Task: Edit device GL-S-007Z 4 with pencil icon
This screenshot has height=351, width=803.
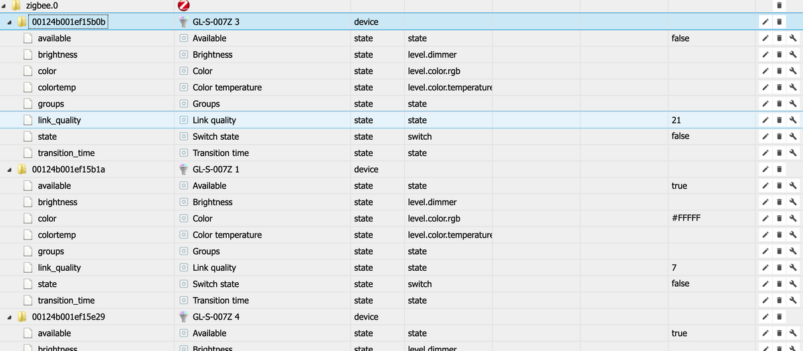Action: tap(766, 317)
